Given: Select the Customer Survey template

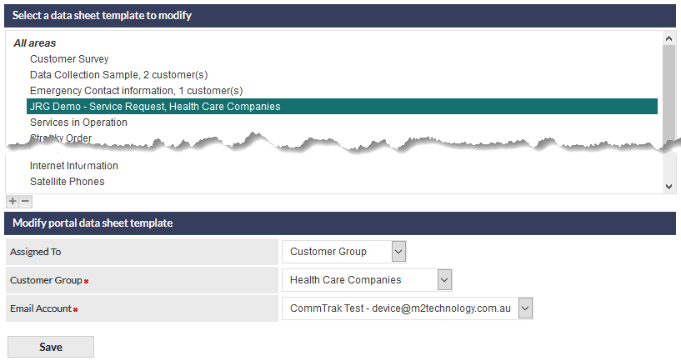Looking at the screenshot, I should pyautogui.click(x=69, y=59).
